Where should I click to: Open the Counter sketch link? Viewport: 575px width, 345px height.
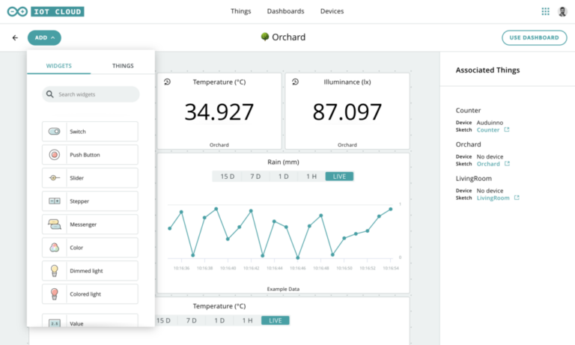[488, 129]
